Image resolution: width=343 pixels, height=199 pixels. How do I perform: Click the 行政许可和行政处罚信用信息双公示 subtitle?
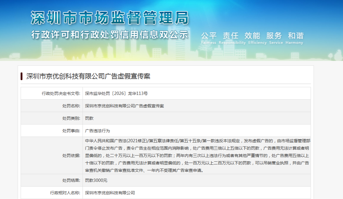(x=110, y=35)
